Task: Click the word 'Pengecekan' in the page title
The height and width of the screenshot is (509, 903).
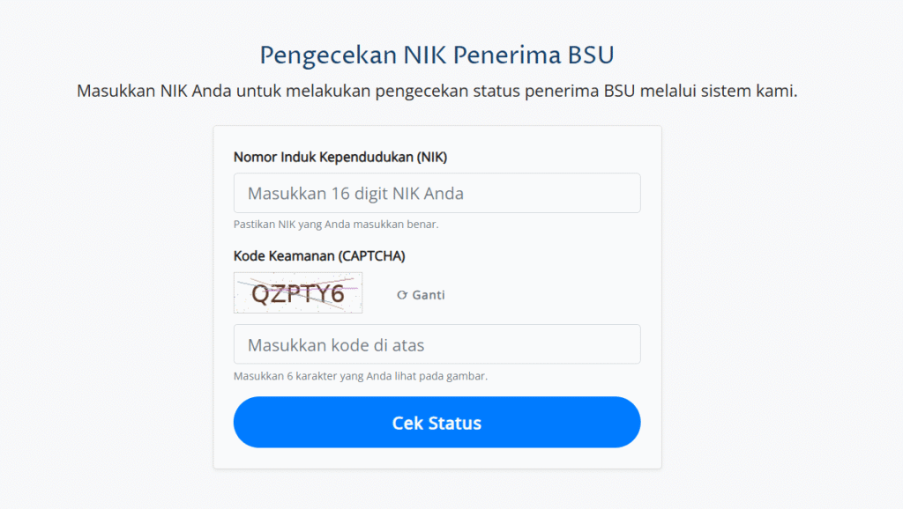Action: (x=325, y=55)
